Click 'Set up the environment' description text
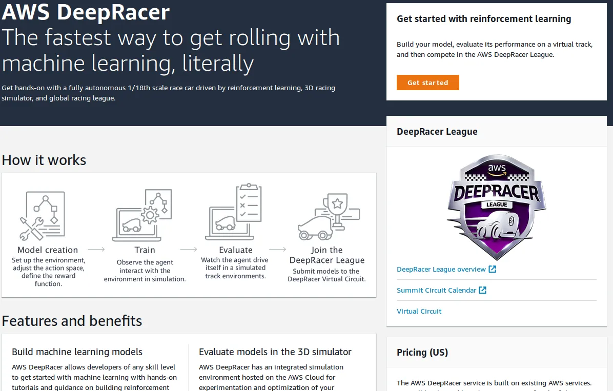The image size is (613, 391). [49, 272]
